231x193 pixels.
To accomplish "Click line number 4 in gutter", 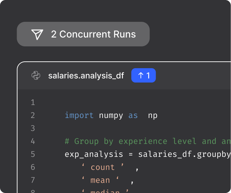I will click(x=33, y=141).
